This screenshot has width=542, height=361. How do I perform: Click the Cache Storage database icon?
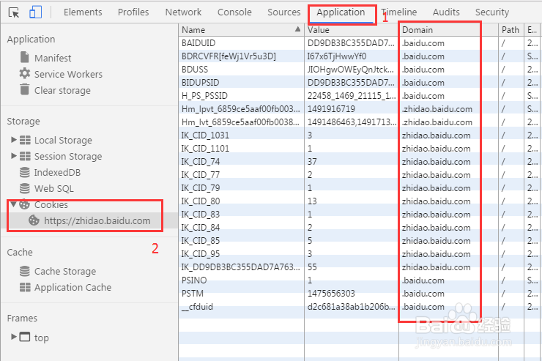25,271
